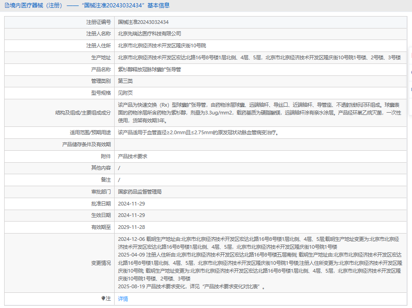Click the location pin icon beside 注
The height and width of the screenshot is (308, 412).
(x=103, y=298)
